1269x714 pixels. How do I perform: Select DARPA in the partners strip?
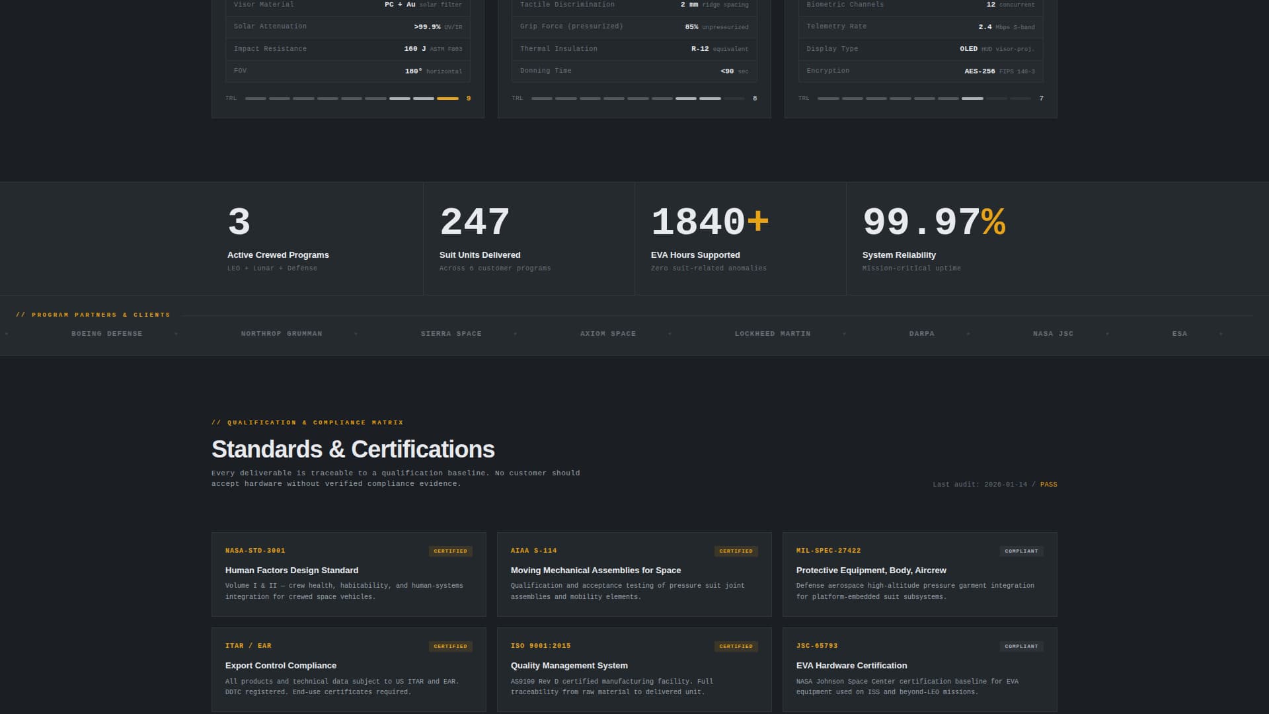[921, 334]
